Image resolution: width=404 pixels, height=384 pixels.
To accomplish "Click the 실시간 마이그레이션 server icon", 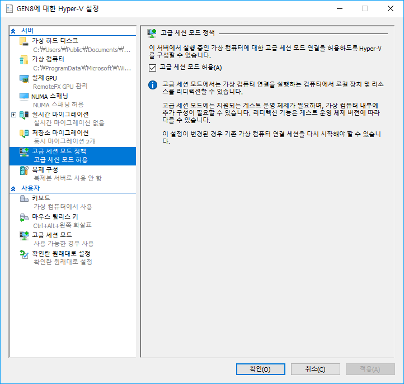I will coord(24,115).
